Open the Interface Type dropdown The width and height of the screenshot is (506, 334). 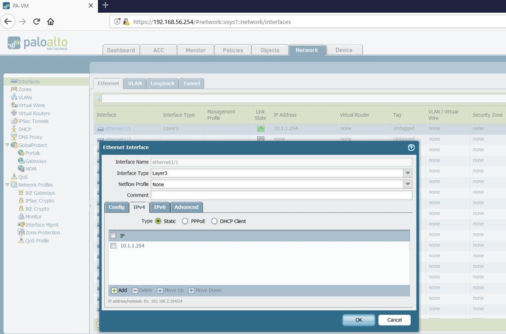(x=408, y=173)
